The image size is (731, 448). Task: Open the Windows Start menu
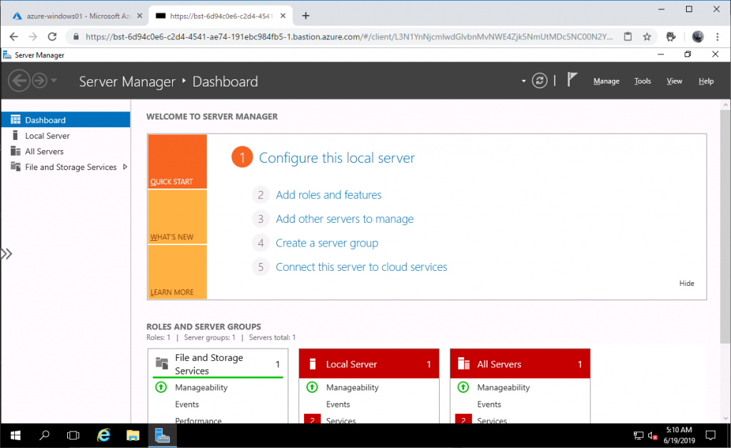click(16, 435)
